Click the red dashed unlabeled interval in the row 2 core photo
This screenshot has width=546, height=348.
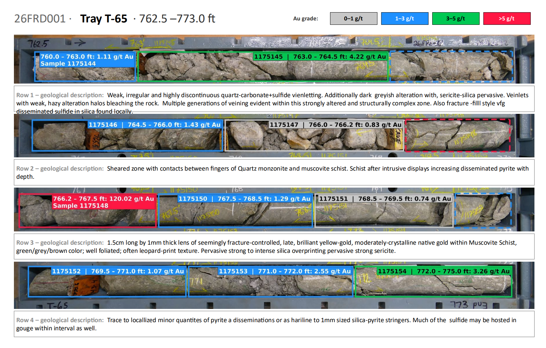[x=457, y=135]
